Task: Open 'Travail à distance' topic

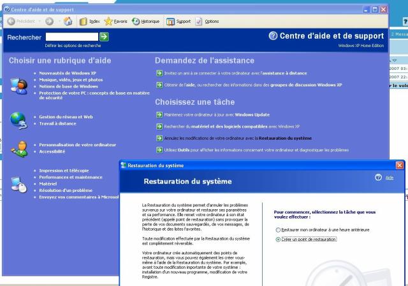Action: point(58,124)
